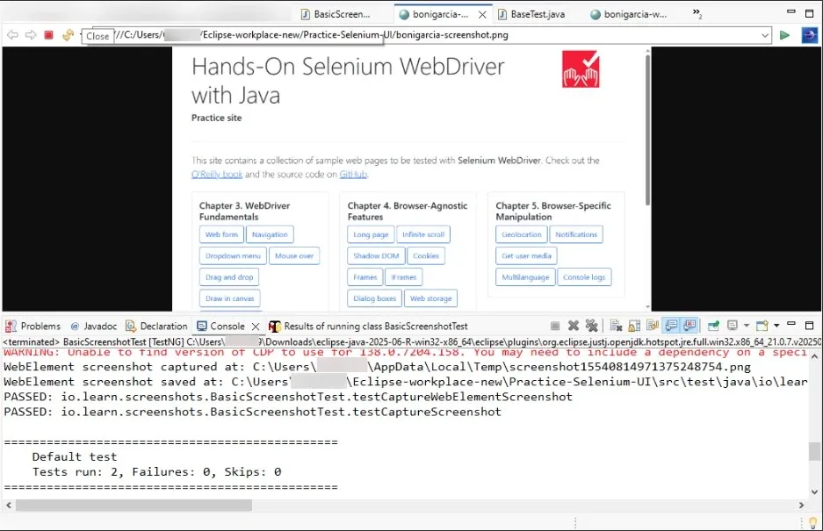Toggle Word Wrap in Console

coord(653,326)
